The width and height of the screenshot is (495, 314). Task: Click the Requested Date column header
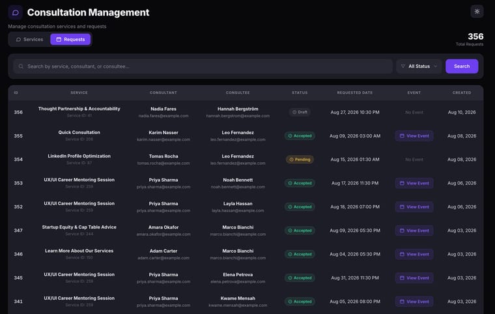(x=355, y=93)
